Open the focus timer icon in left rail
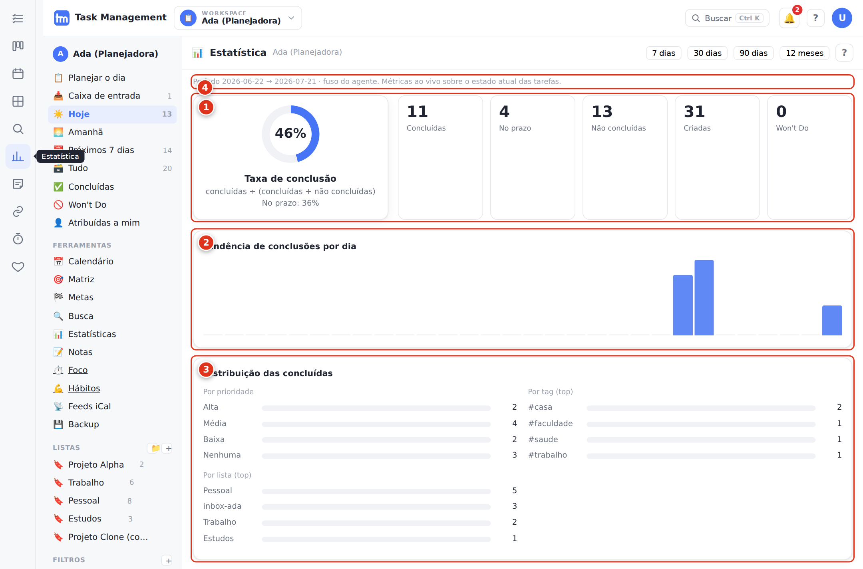 [x=18, y=239]
